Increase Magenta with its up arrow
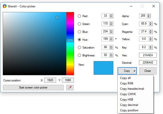163x114 pixels. coord(150,31)
